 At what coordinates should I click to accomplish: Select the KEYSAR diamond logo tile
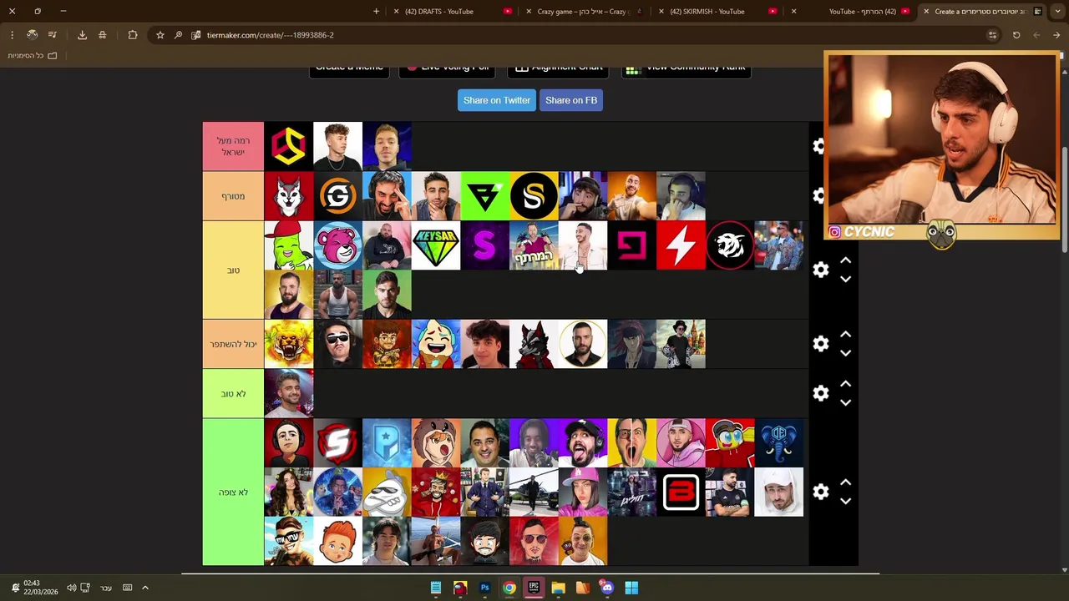click(436, 245)
